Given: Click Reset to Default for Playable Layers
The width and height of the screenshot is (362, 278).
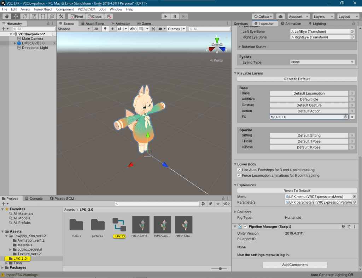Looking at the screenshot, I should click(297, 79).
